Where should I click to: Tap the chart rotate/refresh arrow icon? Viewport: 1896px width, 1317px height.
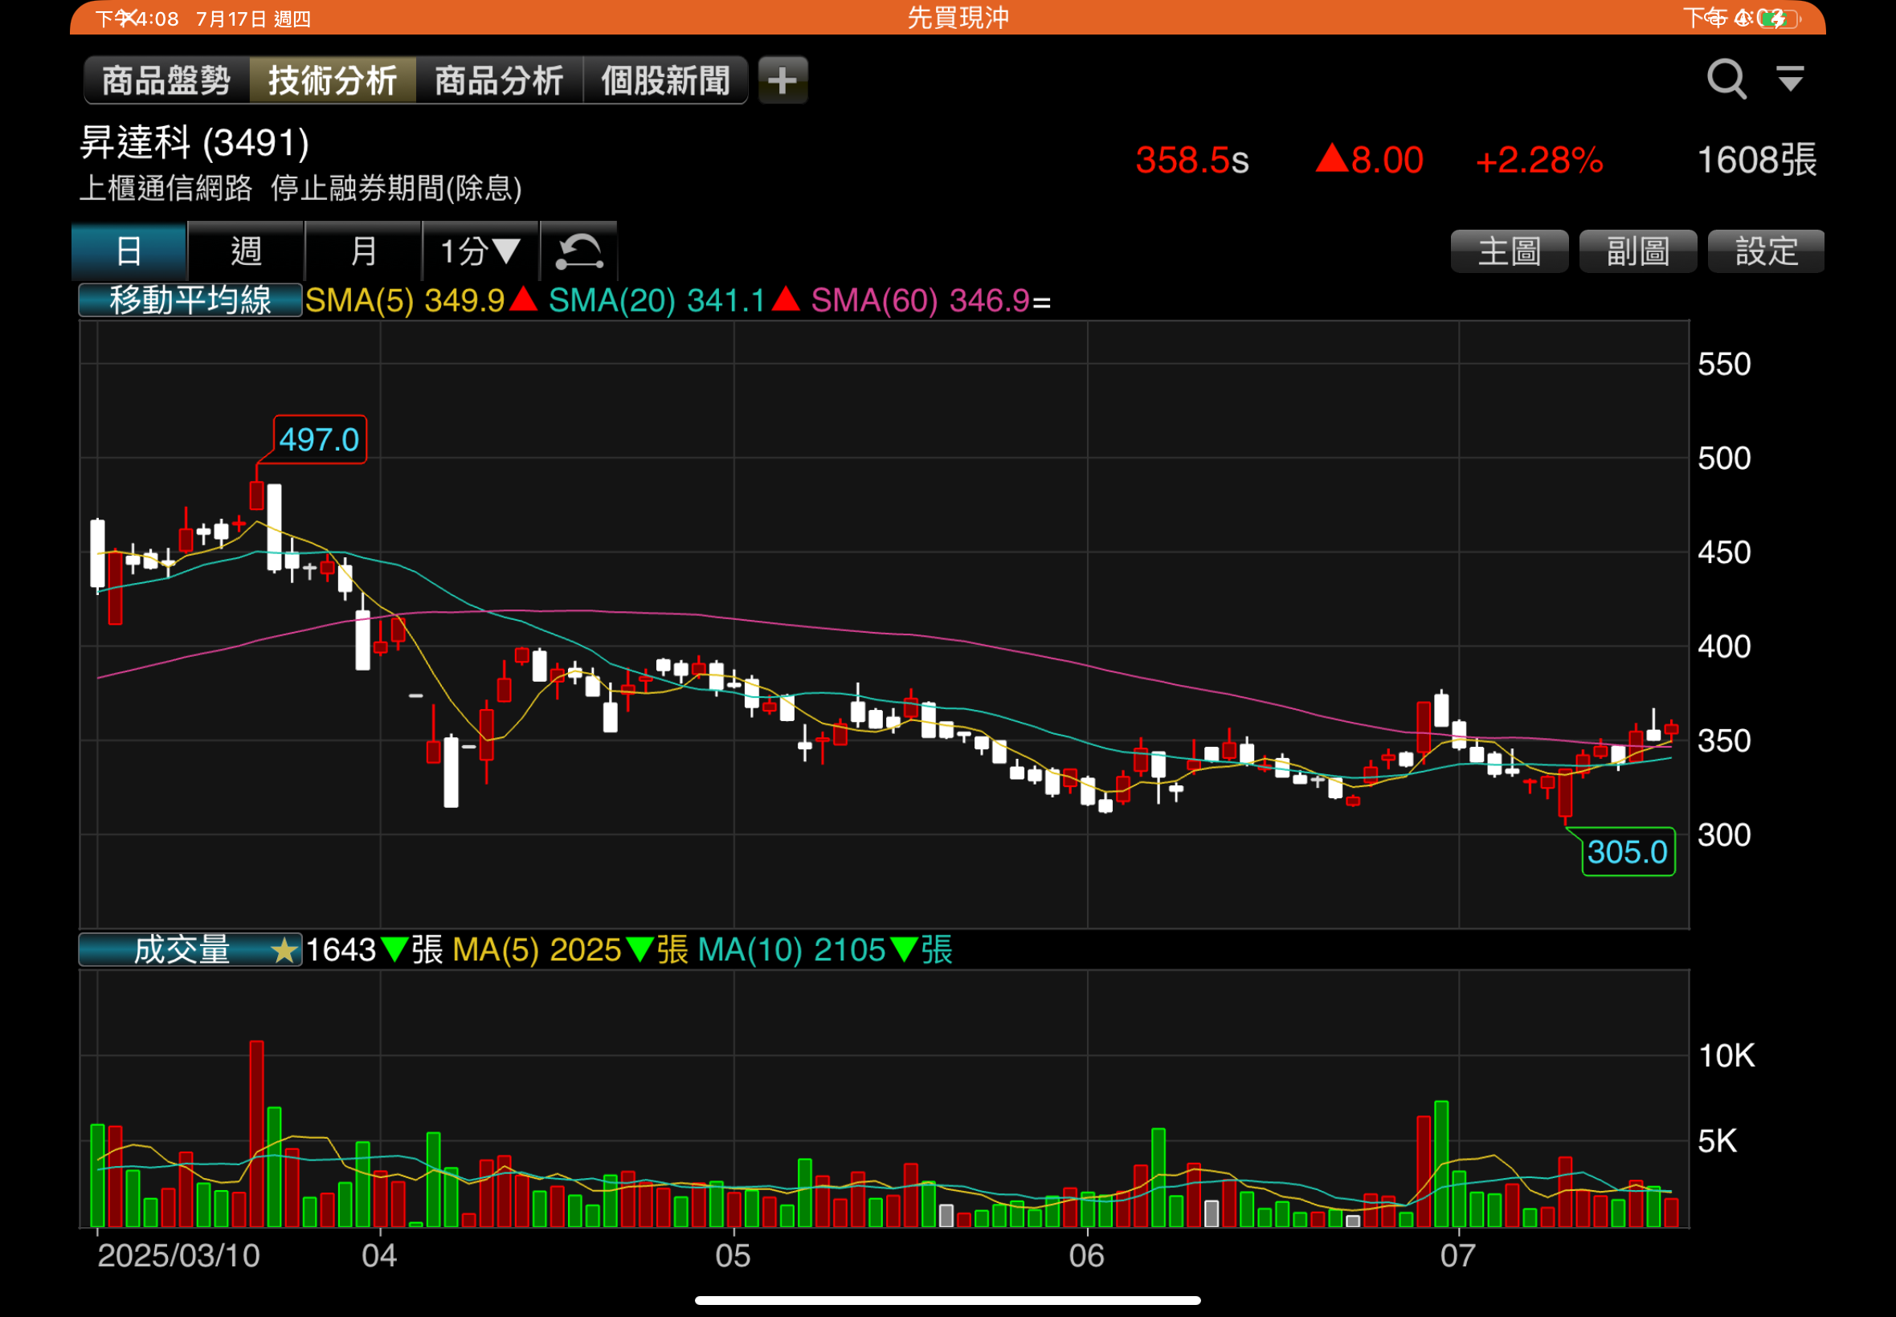(x=578, y=251)
